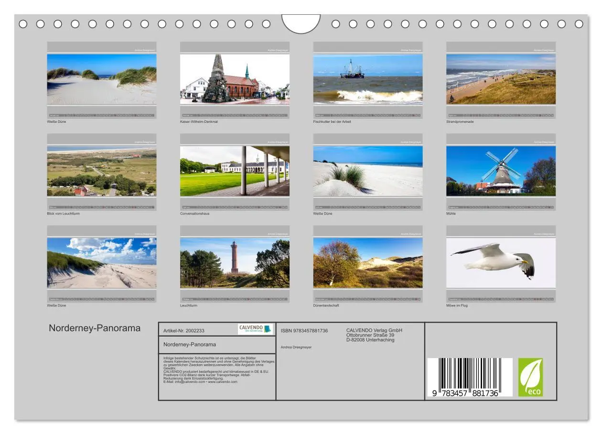Open the Conversationshaus lawn and columns photo
602x434 pixels.
coord(235,171)
